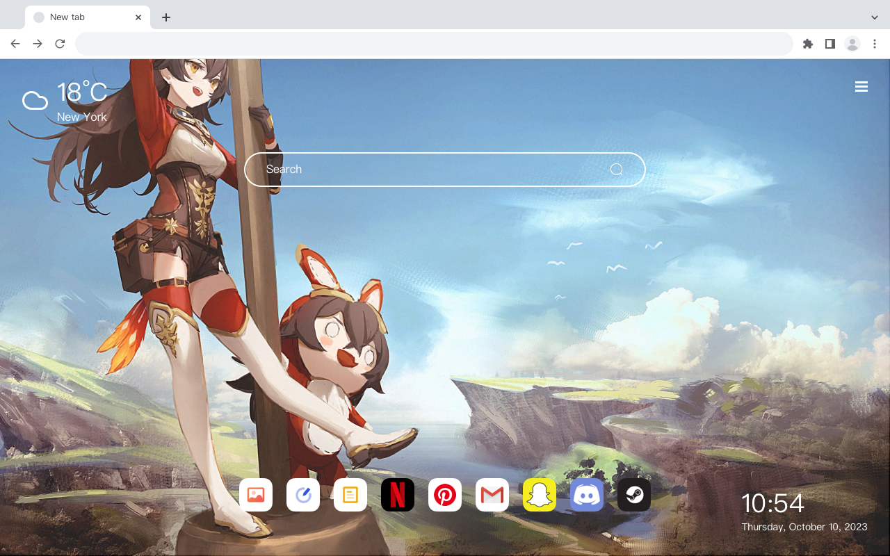Open the yellow notes shortcut icon

click(x=350, y=495)
